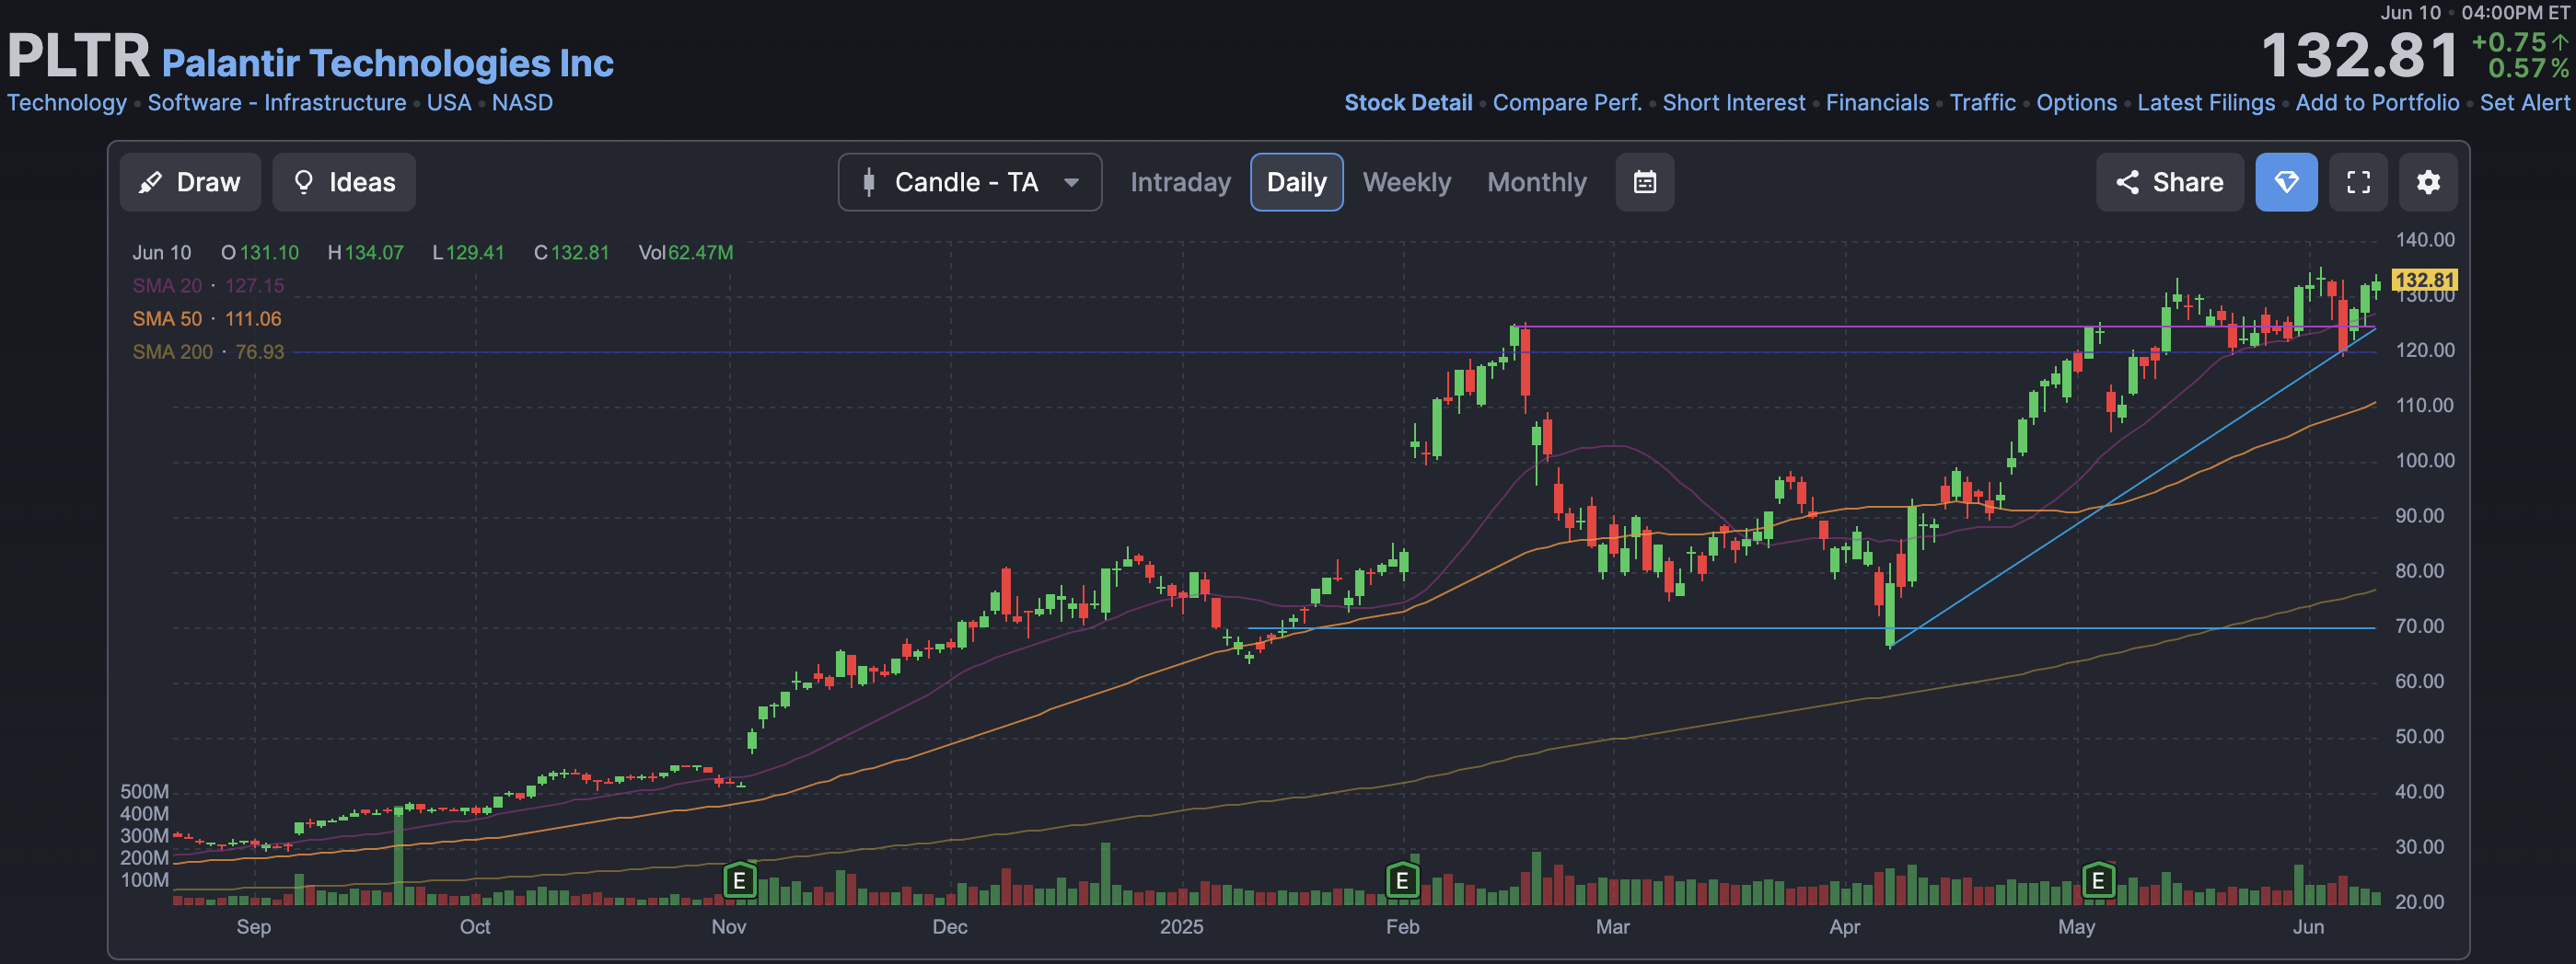Click Add to Portfolio
The image size is (2576, 964).
pyautogui.click(x=2377, y=103)
